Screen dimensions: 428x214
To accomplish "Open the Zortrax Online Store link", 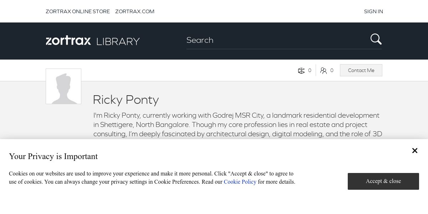I will 78,11.
